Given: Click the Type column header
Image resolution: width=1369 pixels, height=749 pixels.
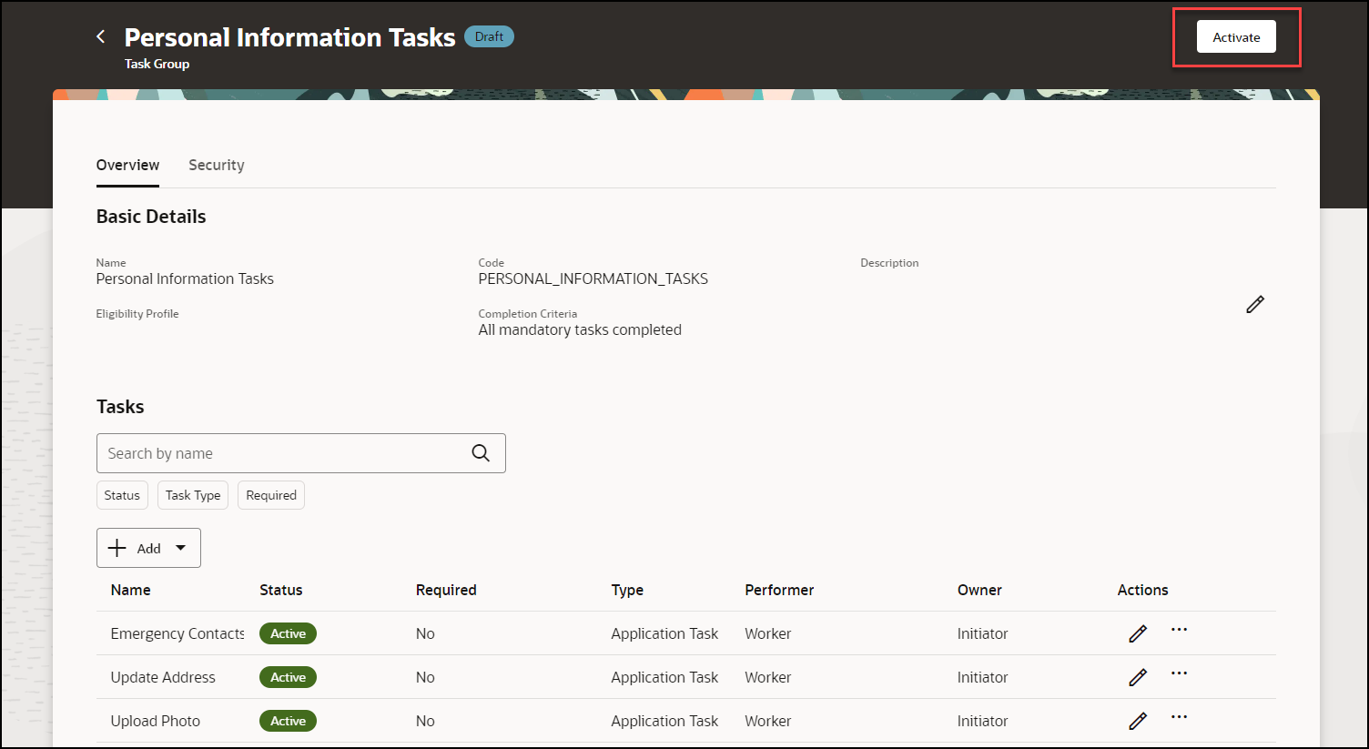Looking at the screenshot, I should pos(627,590).
